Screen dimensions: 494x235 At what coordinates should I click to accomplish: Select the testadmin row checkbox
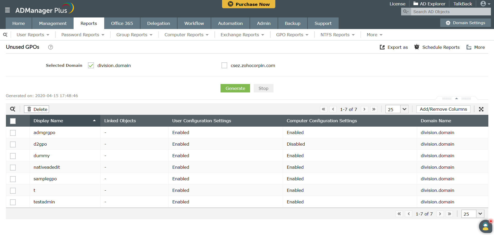tap(13, 202)
